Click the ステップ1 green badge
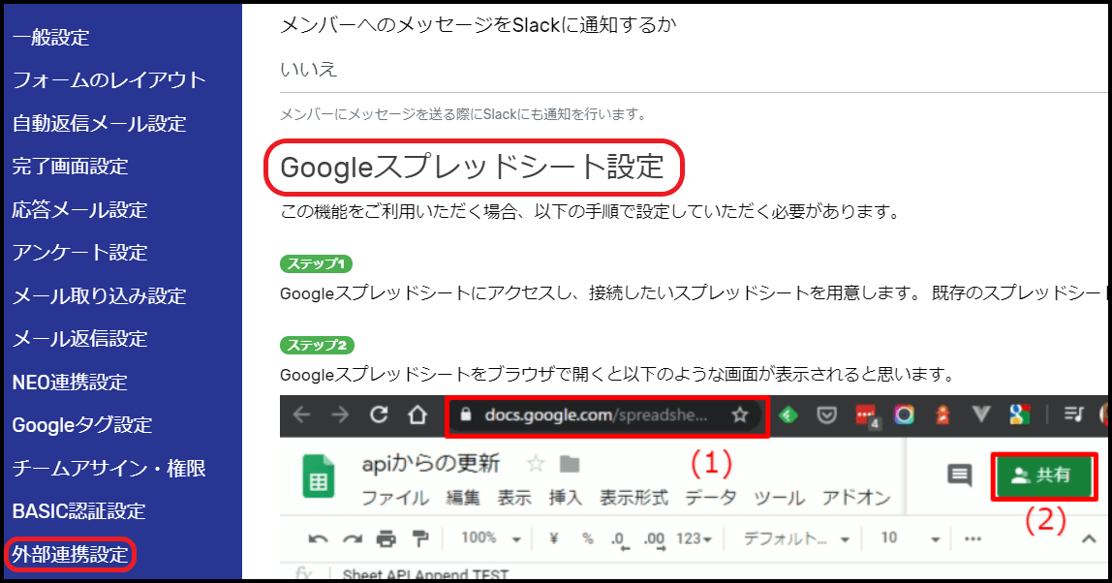1112x583 pixels. [x=317, y=263]
